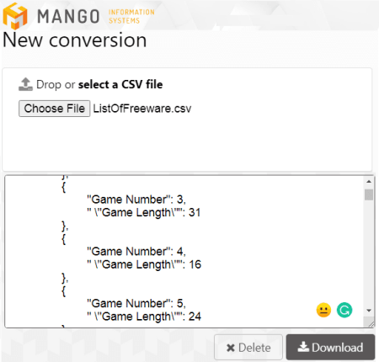The height and width of the screenshot is (362, 379).
Task: Click the scrollbar down arrow in the output box
Action: (x=369, y=311)
